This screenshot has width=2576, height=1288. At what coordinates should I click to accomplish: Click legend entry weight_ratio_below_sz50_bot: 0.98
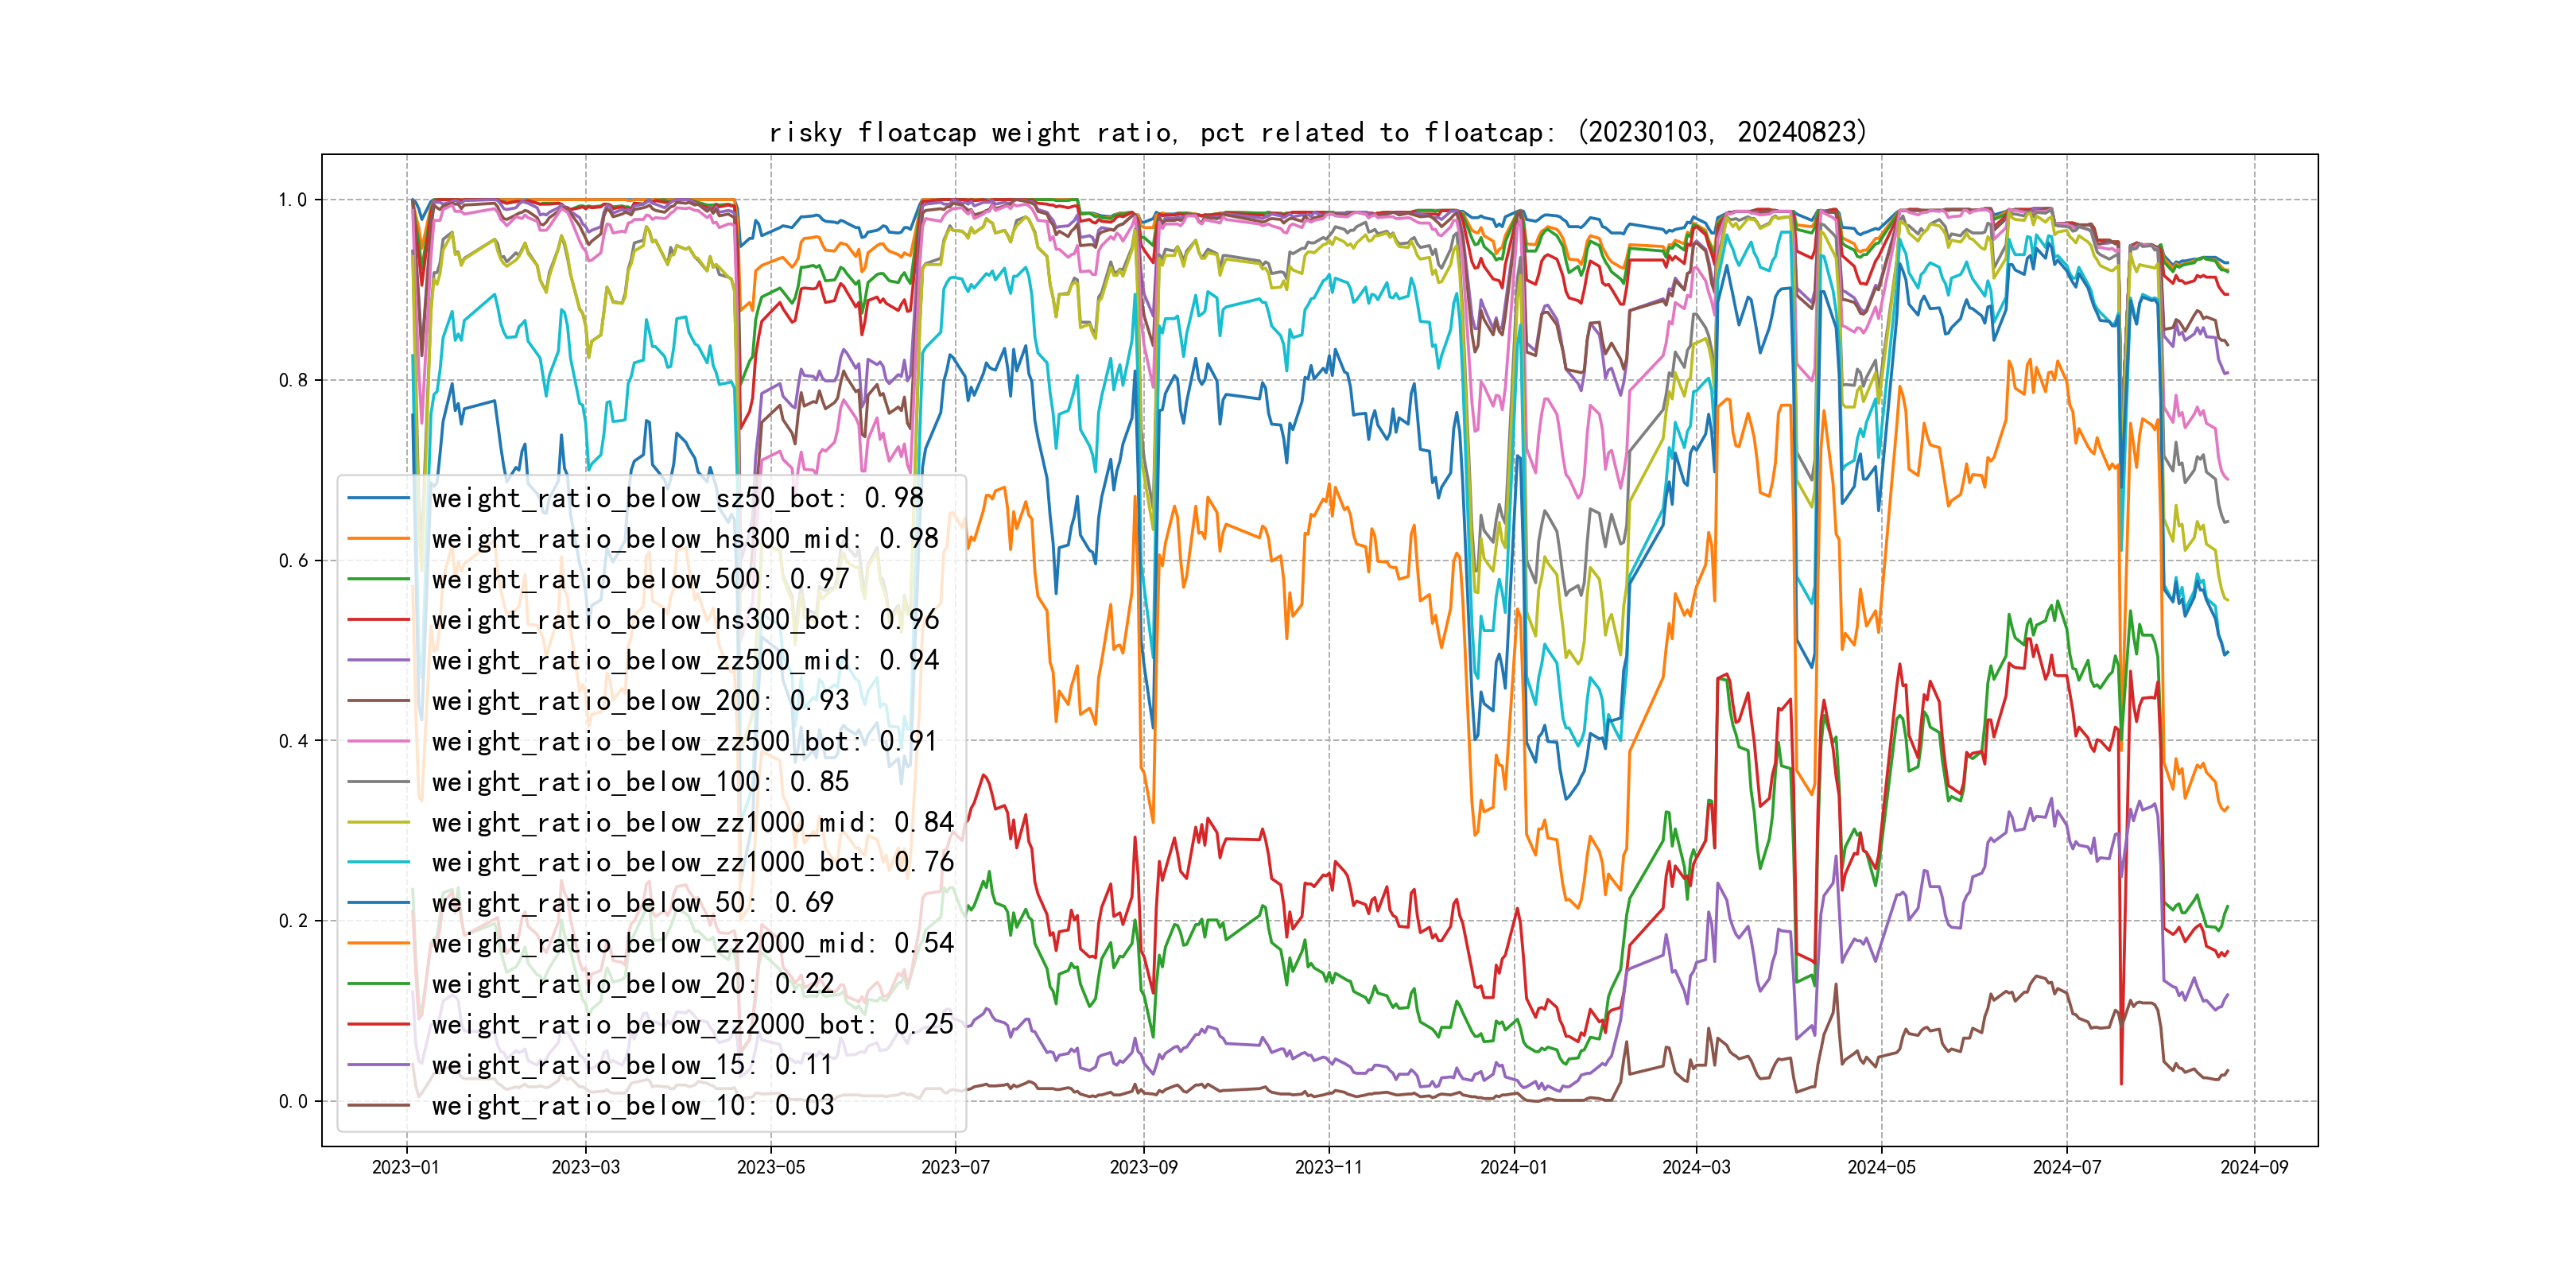677,498
